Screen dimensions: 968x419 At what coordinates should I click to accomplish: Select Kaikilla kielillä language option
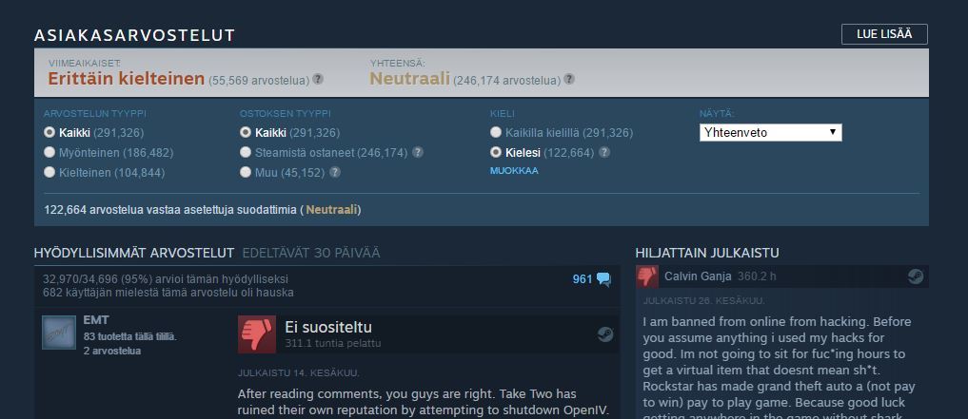[496, 132]
